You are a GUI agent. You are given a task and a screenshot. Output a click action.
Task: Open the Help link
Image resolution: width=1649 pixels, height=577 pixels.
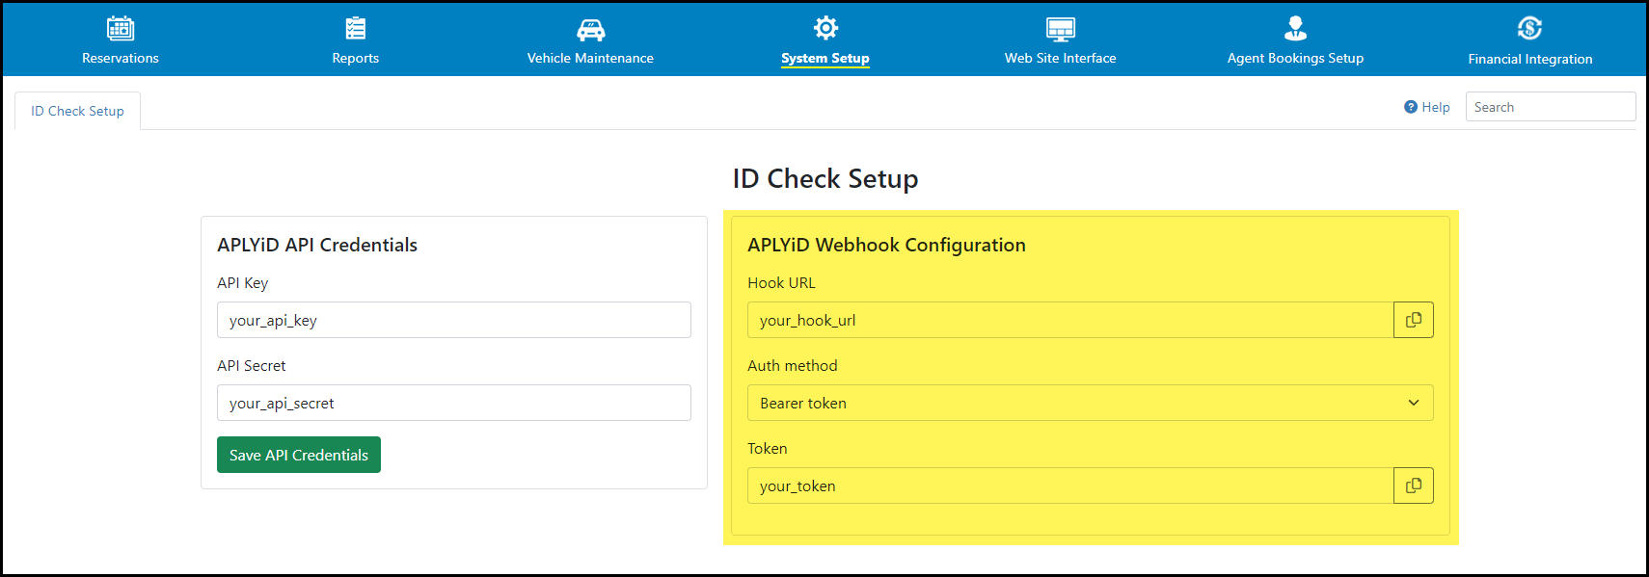coord(1427,107)
